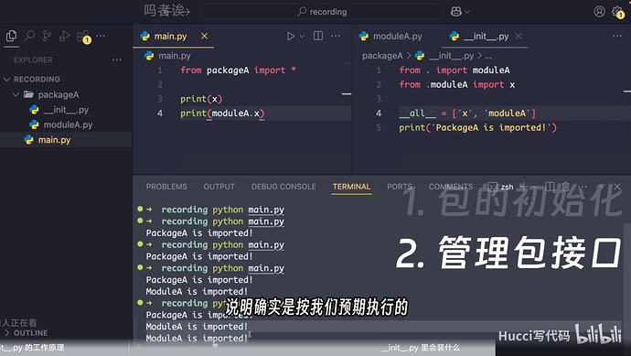Open Explorer panel more actions ellipsis

[117, 60]
